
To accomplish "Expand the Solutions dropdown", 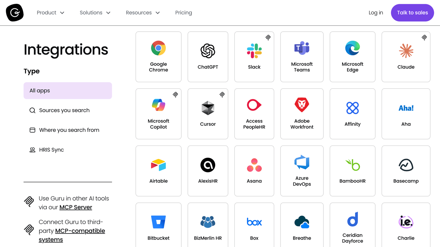I will pyautogui.click(x=95, y=13).
